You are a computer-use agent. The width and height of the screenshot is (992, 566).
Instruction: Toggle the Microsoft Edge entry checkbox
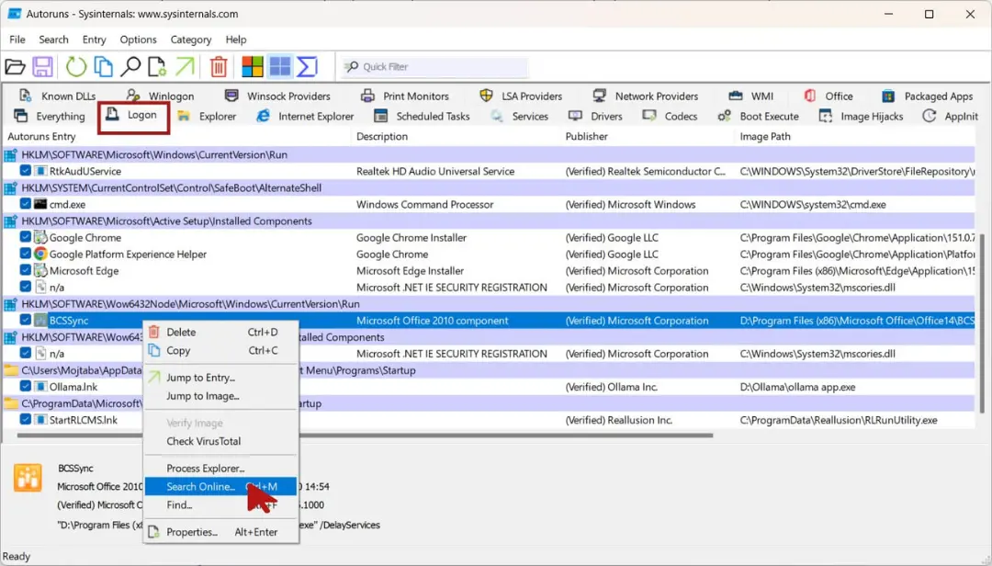click(26, 270)
